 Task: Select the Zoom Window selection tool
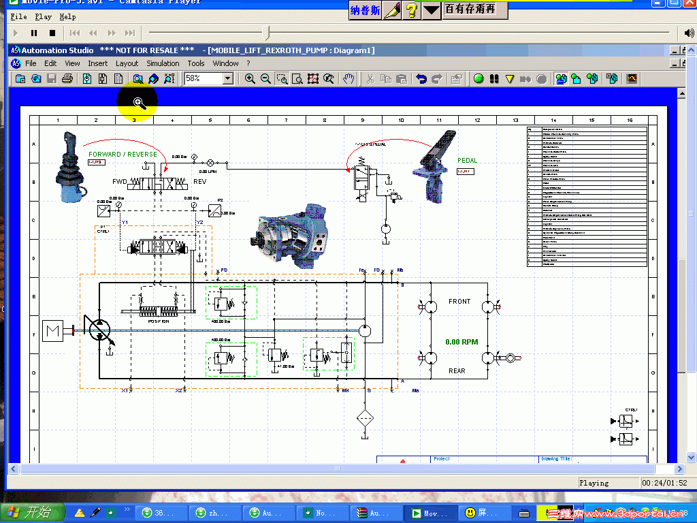click(x=282, y=79)
